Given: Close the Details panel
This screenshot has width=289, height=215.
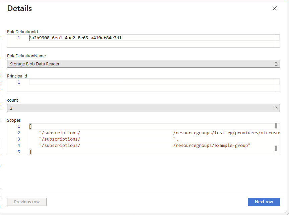Looking at the screenshot, I should click(275, 9).
